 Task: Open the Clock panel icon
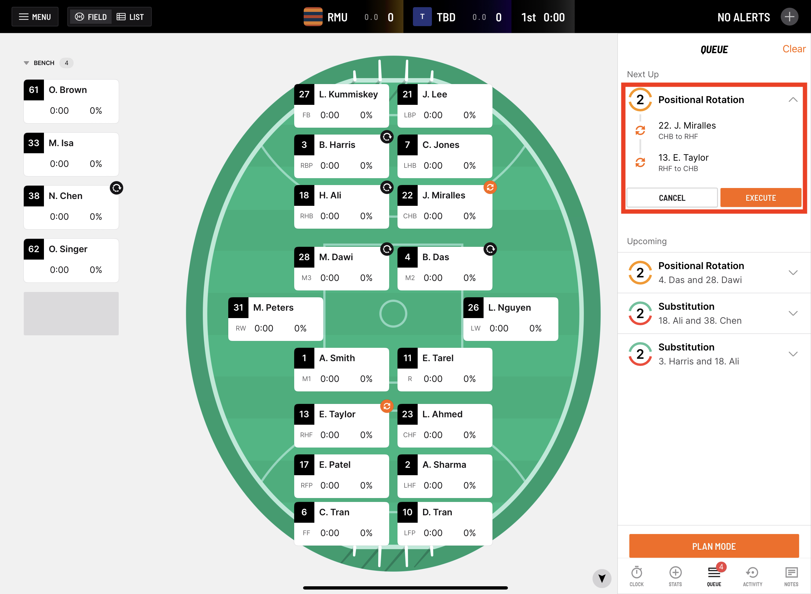[636, 576]
